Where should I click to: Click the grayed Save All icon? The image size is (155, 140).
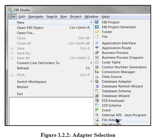(x=12, y=58)
